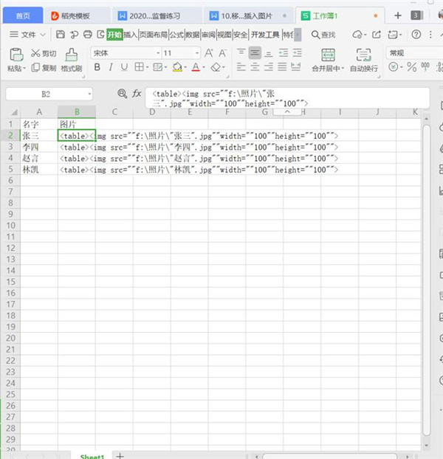Viewport: 443px width, 459px height.
Task: Open the 文件 menu
Action: click(x=28, y=35)
